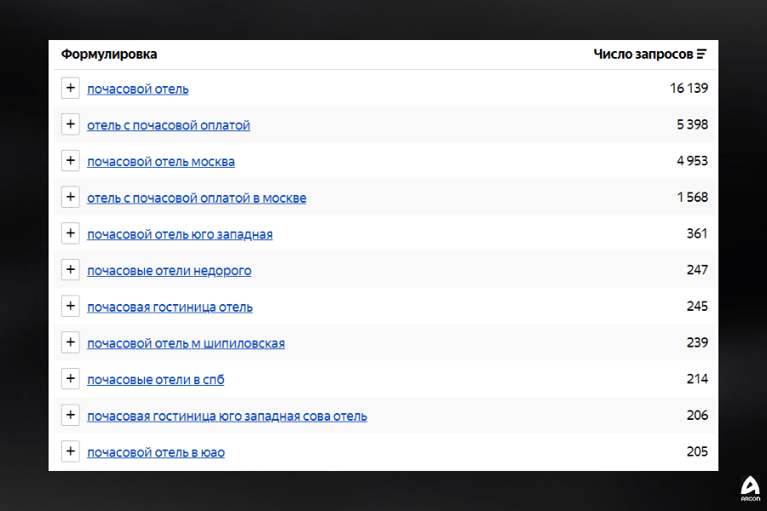767x511 pixels.
Task: Expand 'отель с почасовой оплатой' row
Action: pos(71,124)
